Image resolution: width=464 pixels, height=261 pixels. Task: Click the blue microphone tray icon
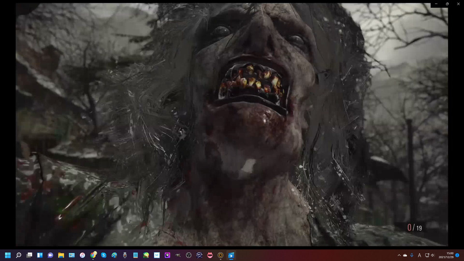(x=412, y=255)
